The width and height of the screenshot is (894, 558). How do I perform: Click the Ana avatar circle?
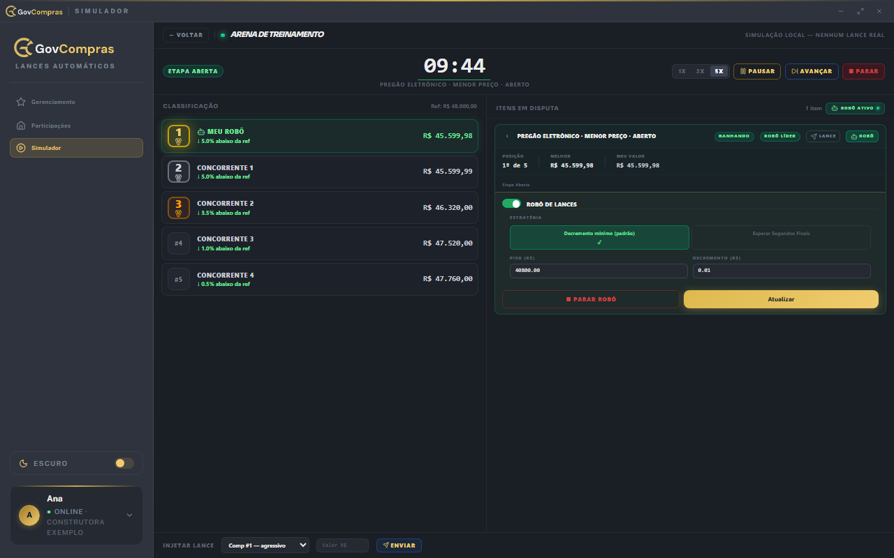29,515
